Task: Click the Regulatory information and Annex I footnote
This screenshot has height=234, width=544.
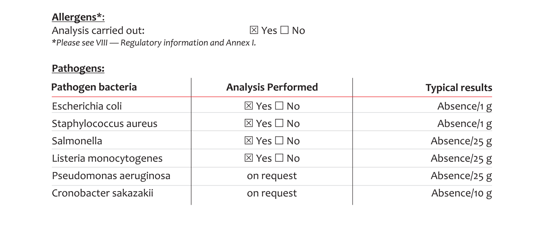Action: click(154, 43)
